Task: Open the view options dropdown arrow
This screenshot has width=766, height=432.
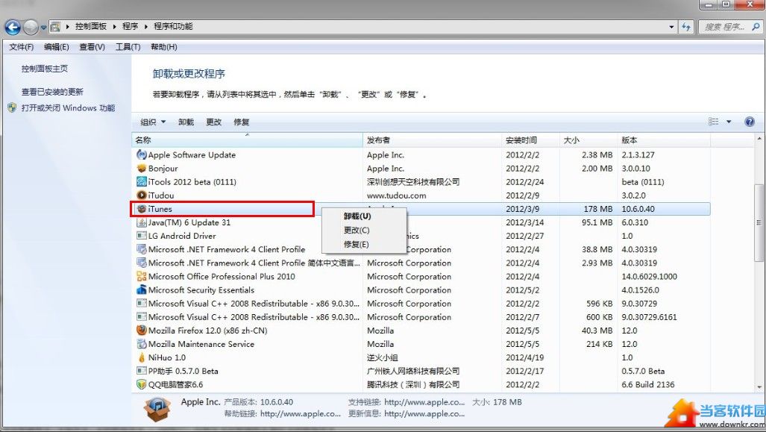Action: point(729,122)
